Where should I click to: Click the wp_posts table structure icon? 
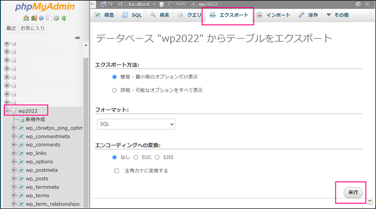[21, 178]
